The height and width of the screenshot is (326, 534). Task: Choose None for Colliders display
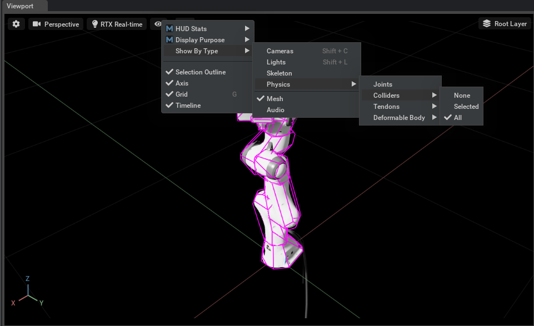tap(462, 96)
